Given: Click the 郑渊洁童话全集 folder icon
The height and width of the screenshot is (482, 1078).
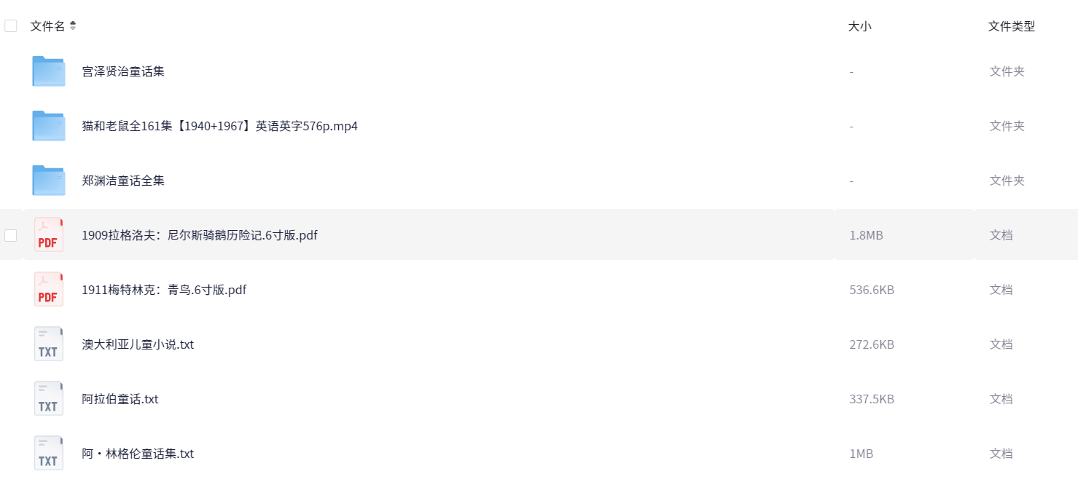Looking at the screenshot, I should (49, 181).
